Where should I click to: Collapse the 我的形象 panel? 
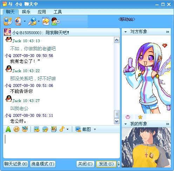coord(126,124)
